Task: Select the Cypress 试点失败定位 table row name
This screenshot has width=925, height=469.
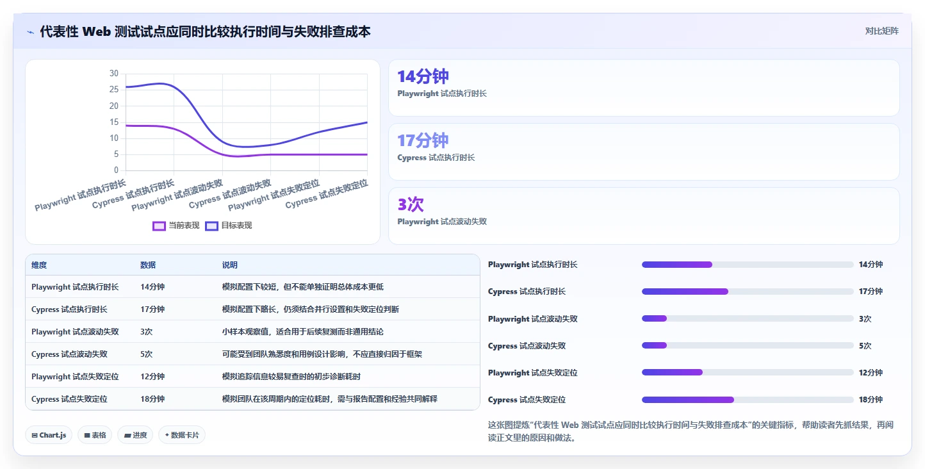Action: [x=69, y=399]
